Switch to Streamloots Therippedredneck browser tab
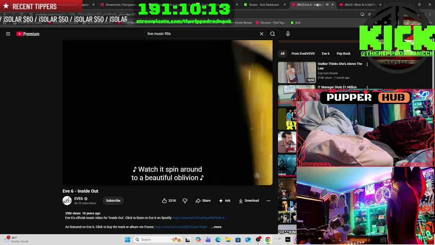This screenshot has width=435, height=245. click(120, 5)
